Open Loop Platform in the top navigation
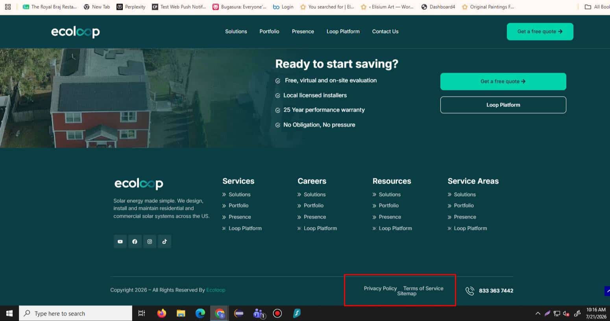610x321 pixels. (343, 31)
